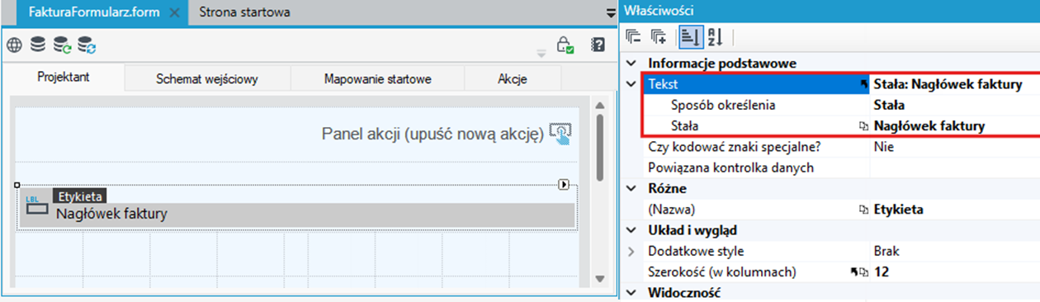
Task: Collapse the Różne section
Action: [631, 189]
